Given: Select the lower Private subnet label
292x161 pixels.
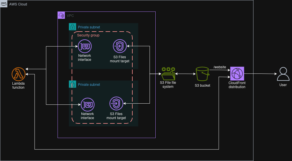Looking at the screenshot, I should tap(89, 84).
